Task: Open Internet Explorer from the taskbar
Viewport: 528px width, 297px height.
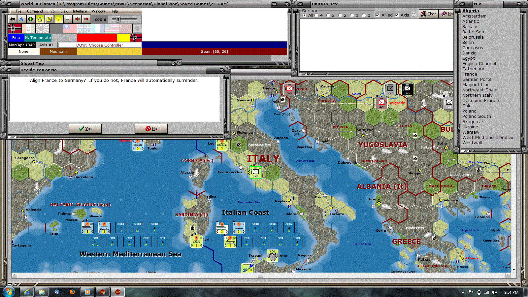Action: 27,292
